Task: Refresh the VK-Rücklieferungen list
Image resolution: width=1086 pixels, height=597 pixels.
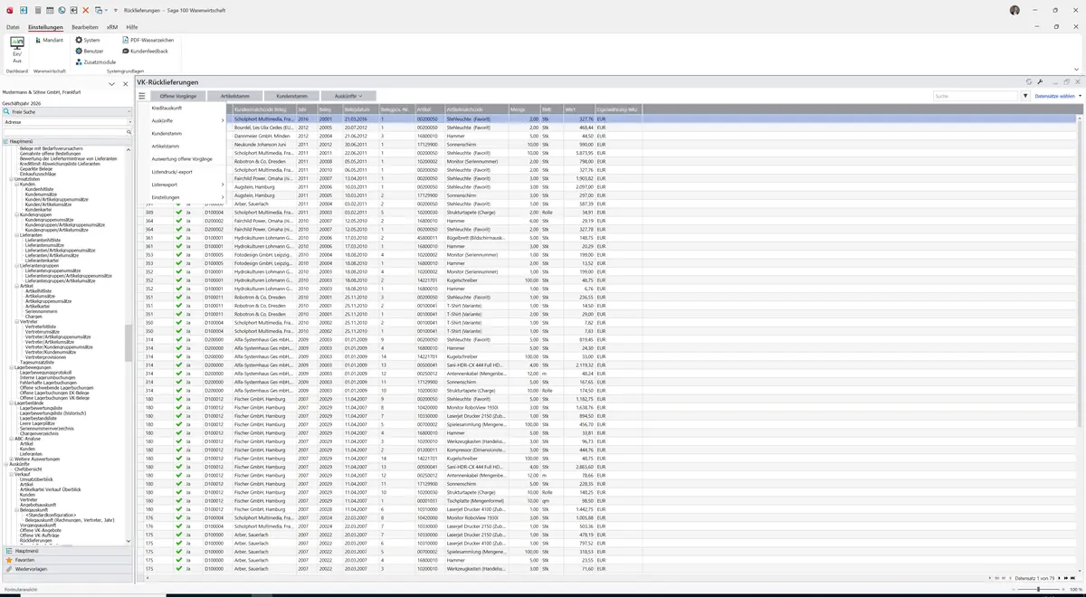Action: [1029, 82]
